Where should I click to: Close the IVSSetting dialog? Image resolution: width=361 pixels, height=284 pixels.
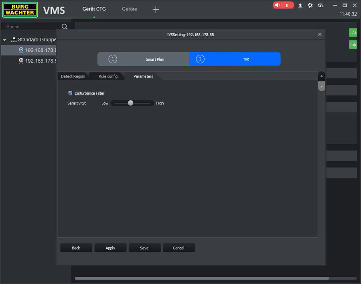point(320,35)
